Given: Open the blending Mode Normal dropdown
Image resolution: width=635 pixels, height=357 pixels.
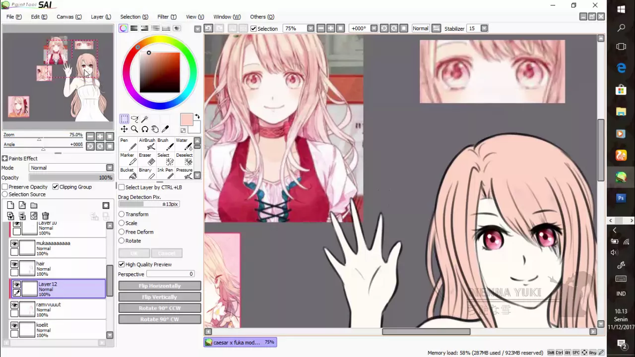Looking at the screenshot, I should (x=71, y=168).
